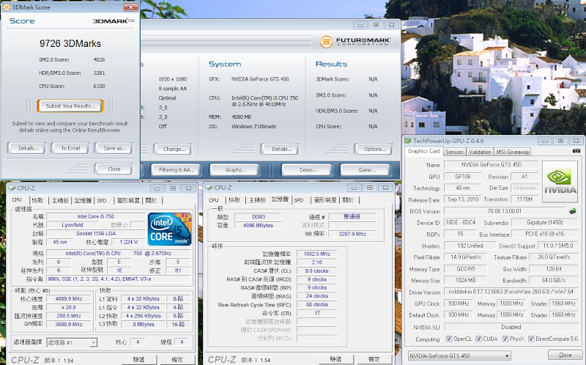Click the Futuremark Corporation logo
Viewport: 586px width, 365px height.
(355, 42)
